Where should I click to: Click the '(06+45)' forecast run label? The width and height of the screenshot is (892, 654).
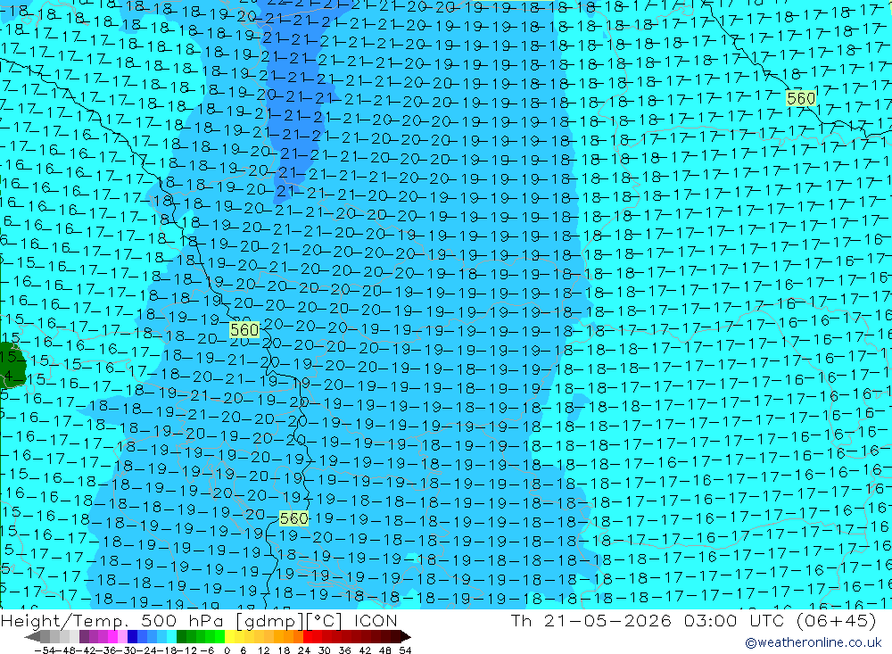point(837,620)
